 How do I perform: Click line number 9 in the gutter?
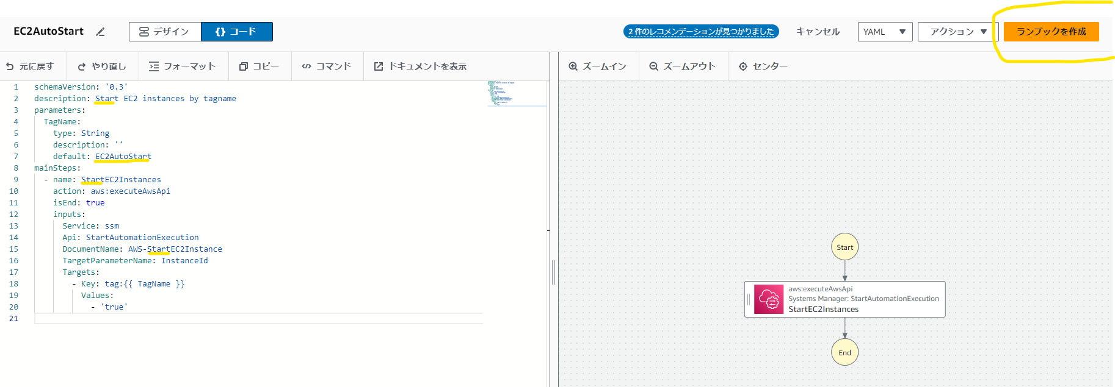point(16,180)
